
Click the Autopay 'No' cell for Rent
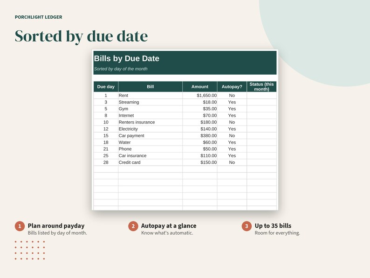click(x=232, y=96)
